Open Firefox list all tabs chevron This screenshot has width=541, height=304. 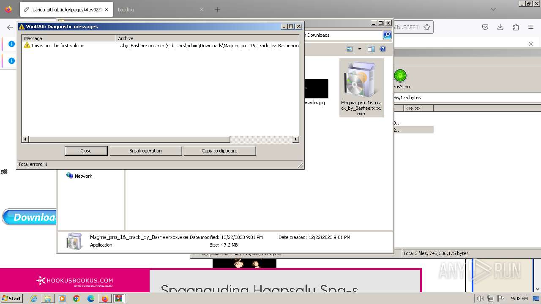[x=493, y=9]
